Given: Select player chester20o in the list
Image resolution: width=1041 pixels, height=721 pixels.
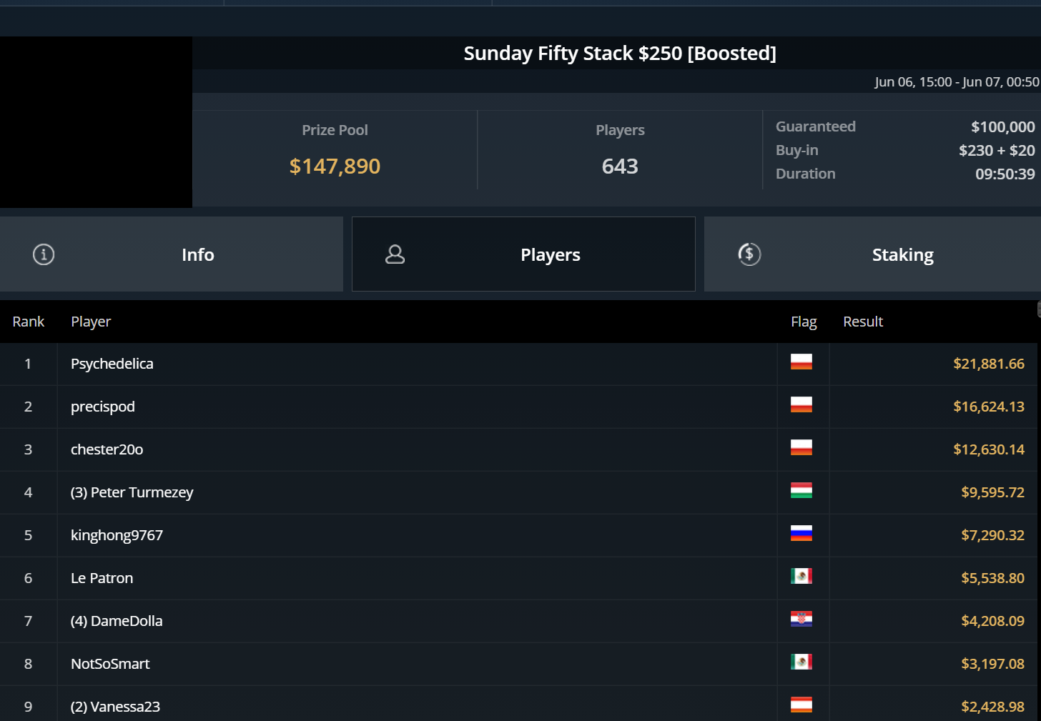Looking at the screenshot, I should tap(107, 449).
